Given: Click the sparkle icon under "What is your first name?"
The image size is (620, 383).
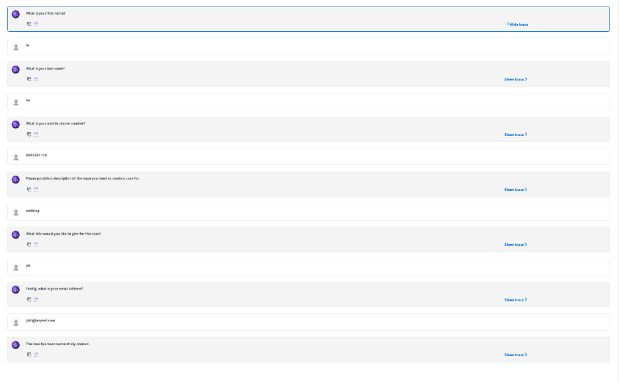Looking at the screenshot, I should click(36, 24).
